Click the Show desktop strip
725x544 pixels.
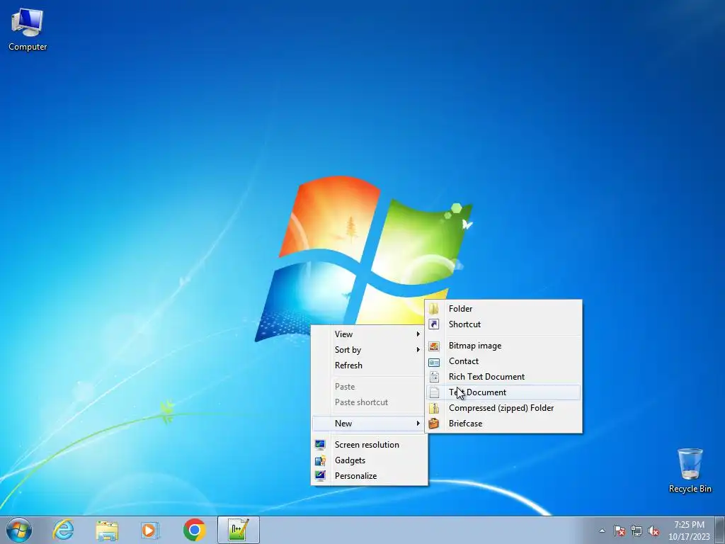[719, 531]
